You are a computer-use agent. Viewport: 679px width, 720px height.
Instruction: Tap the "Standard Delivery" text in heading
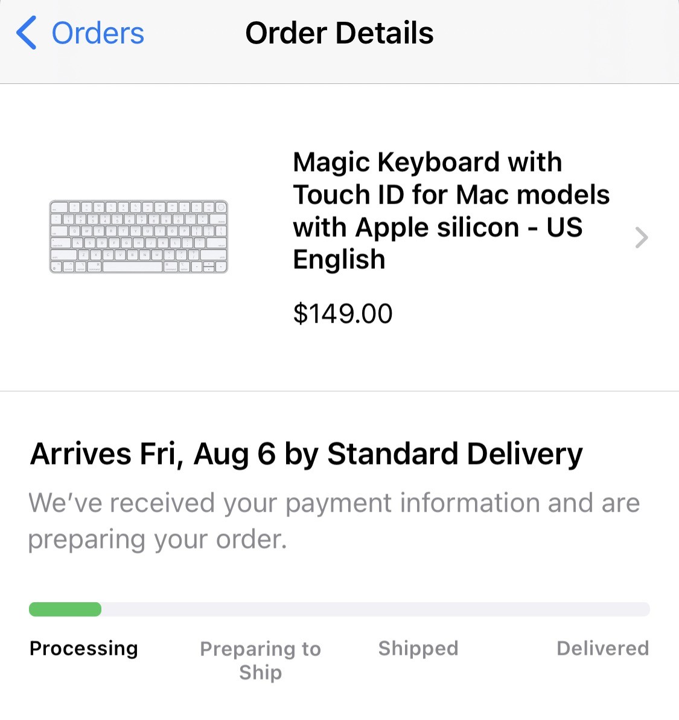point(455,454)
